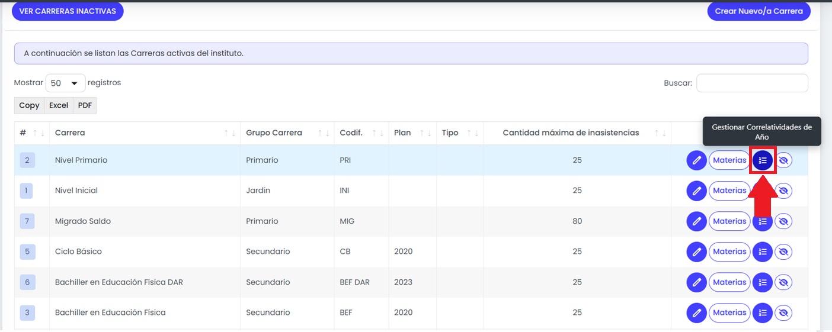Sort table by Grupo Carrera column
The height and width of the screenshot is (332, 832).
(x=287, y=133)
